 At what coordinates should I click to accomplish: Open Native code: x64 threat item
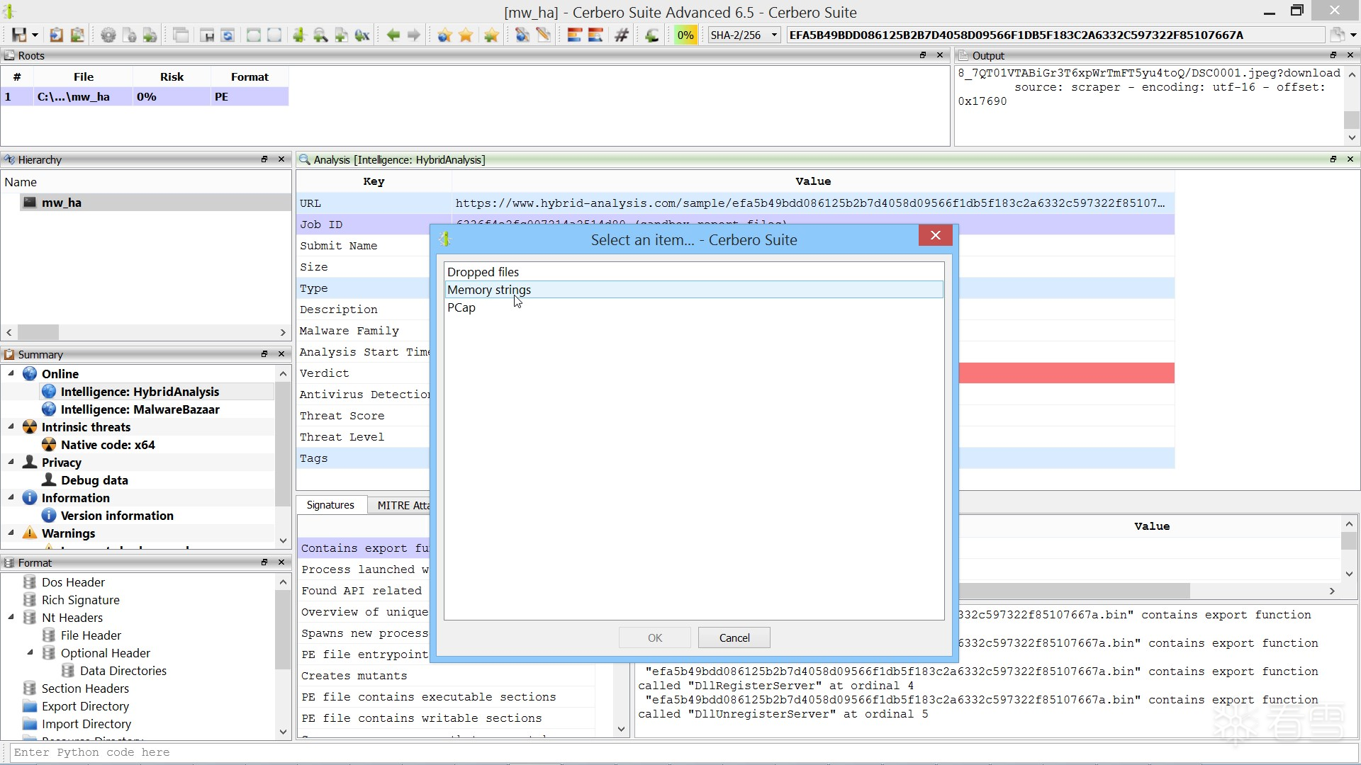point(107,445)
